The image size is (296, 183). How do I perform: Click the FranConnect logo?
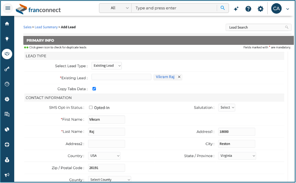click(38, 9)
